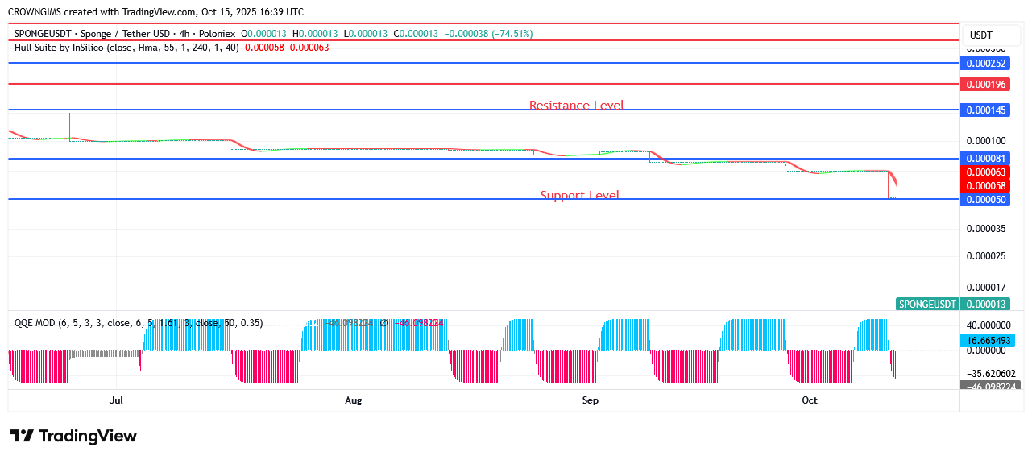Image resolution: width=1032 pixels, height=460 pixels.
Task: Click the 0.000081 blue price label
Action: coord(986,159)
